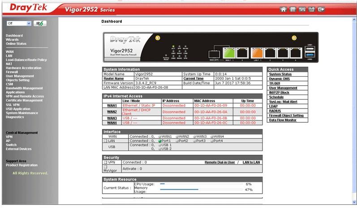
Task: Open SysLog / Mail Alert link
Action: tap(283, 102)
